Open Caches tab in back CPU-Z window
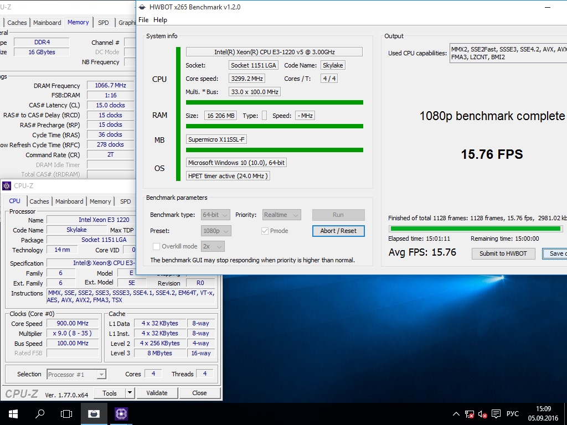Image resolution: width=567 pixels, height=425 pixels. click(17, 23)
